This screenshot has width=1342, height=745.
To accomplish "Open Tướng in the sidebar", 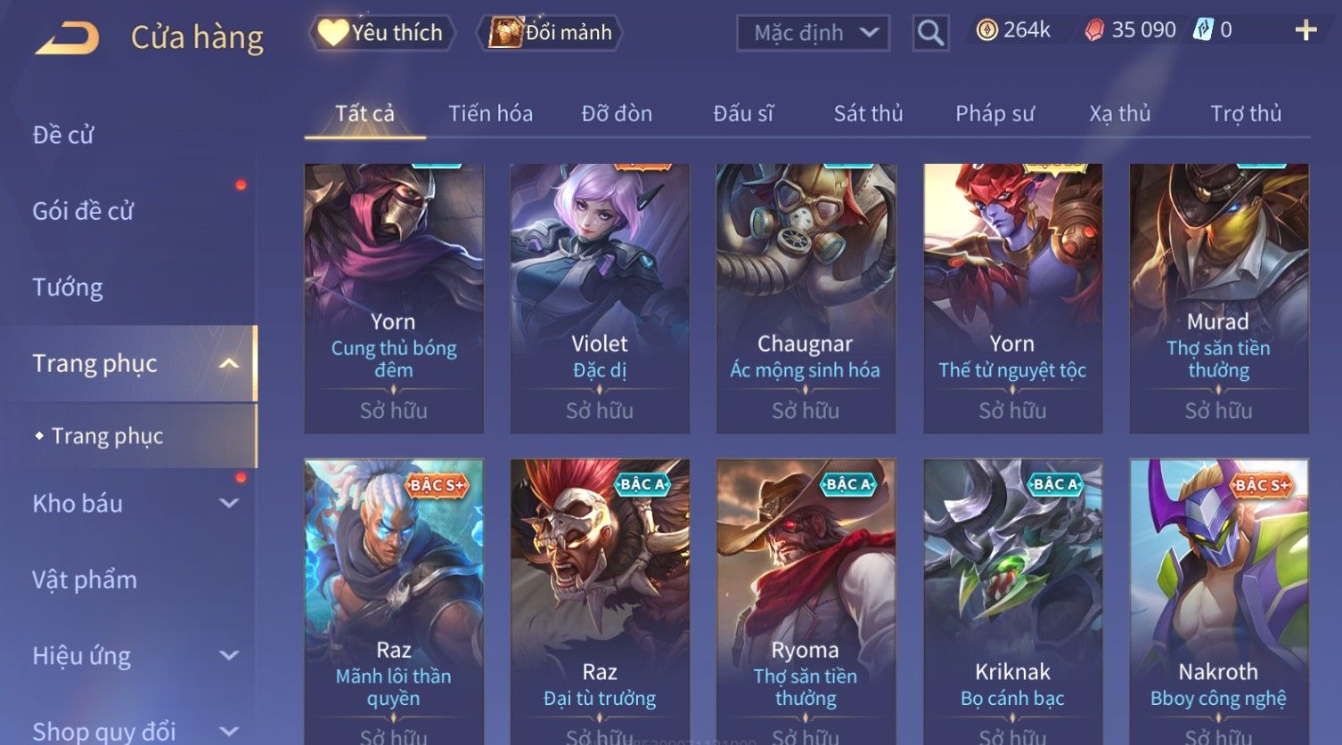I will coord(68,287).
